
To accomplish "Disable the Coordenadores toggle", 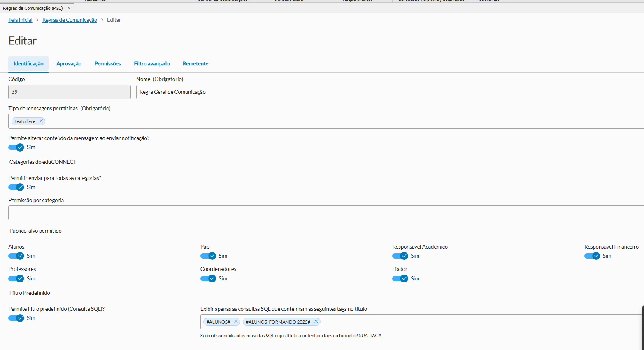I will (x=208, y=278).
